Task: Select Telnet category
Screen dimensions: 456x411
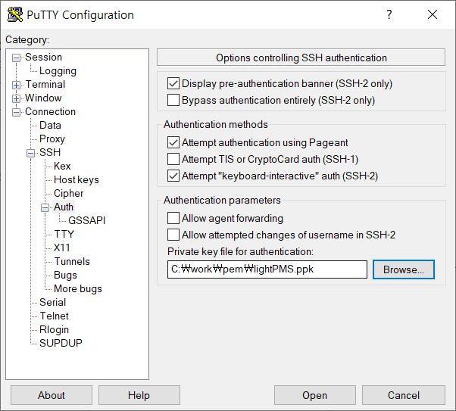Action: click(x=54, y=316)
